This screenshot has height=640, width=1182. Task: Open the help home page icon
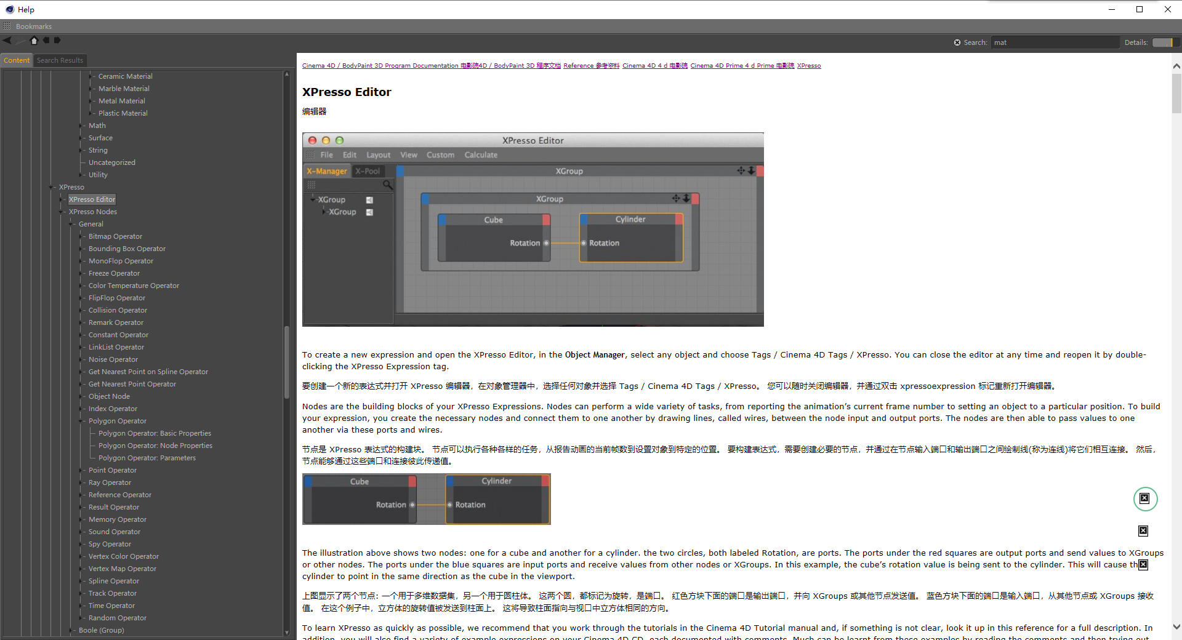point(34,41)
